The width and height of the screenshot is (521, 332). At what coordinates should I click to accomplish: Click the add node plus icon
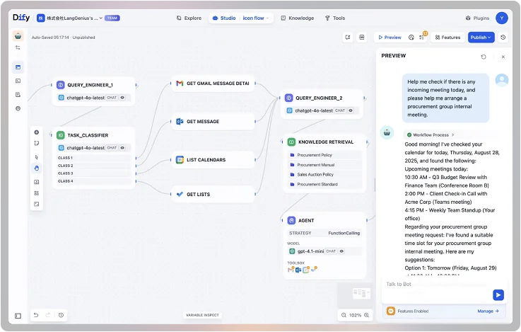pyautogui.click(x=37, y=132)
